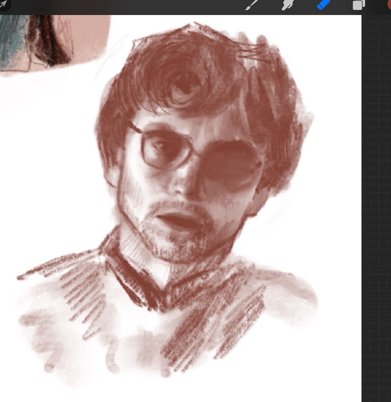Open the Layers panel overlapping squares icon
Screen dimensions: 391x402
pyautogui.click(x=359, y=5)
